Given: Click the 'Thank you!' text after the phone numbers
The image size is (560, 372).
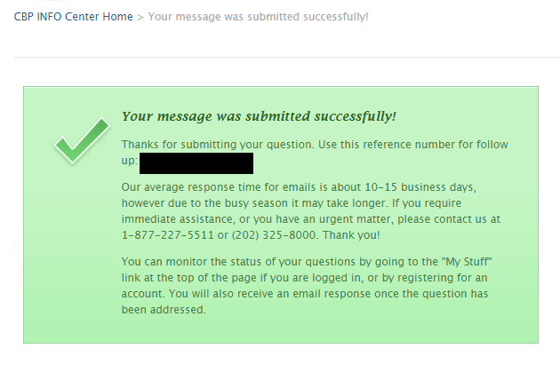Looking at the screenshot, I should coord(351,235).
